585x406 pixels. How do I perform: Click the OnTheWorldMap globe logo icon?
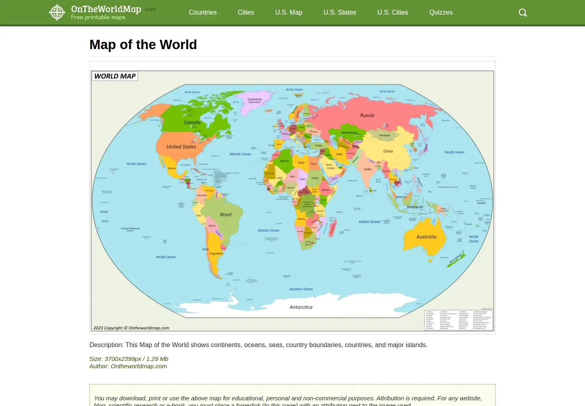(x=57, y=13)
